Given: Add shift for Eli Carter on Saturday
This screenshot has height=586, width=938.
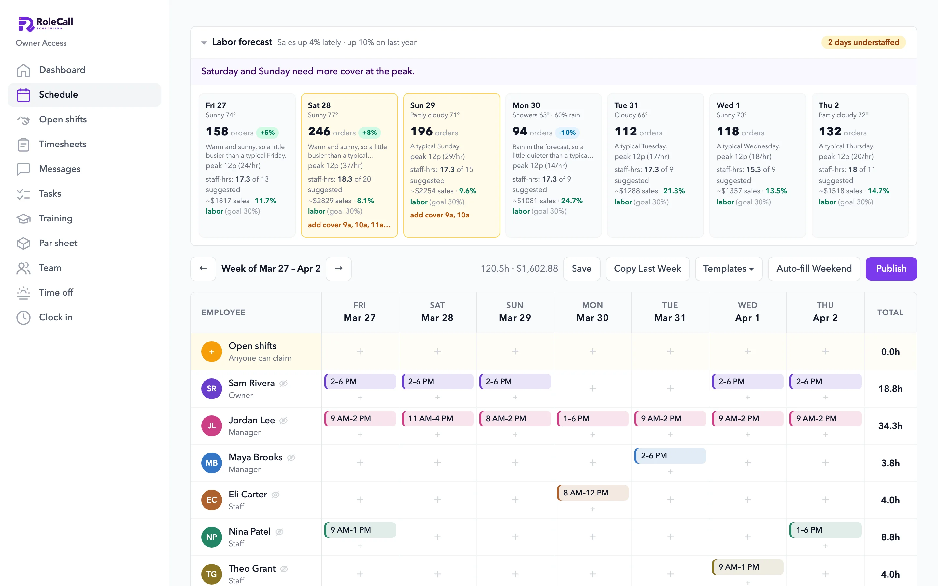Looking at the screenshot, I should pos(438,500).
